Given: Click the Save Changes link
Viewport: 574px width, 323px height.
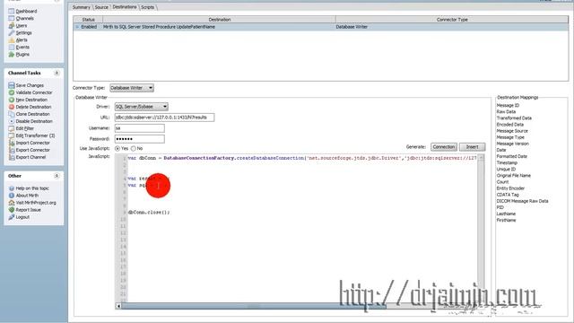Looking at the screenshot, I should click(30, 85).
